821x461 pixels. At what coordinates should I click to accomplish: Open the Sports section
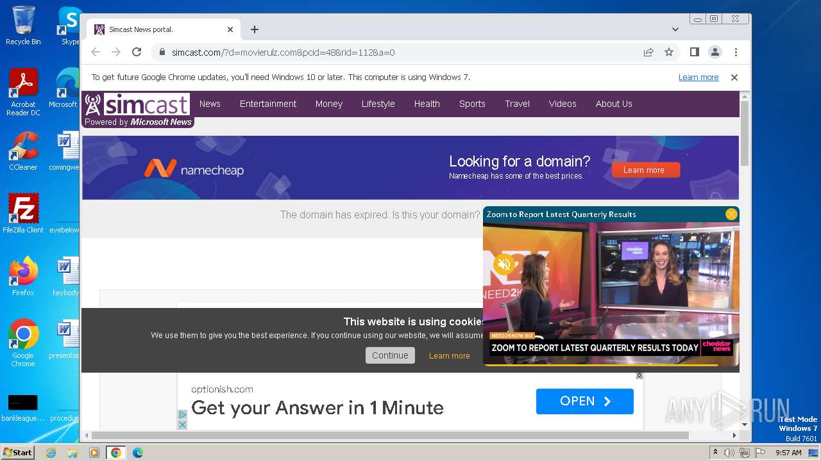click(472, 104)
